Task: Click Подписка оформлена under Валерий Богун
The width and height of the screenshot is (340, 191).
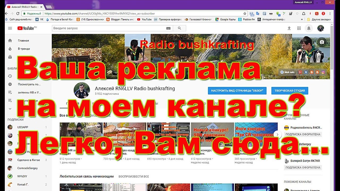Action: (x=303, y=168)
